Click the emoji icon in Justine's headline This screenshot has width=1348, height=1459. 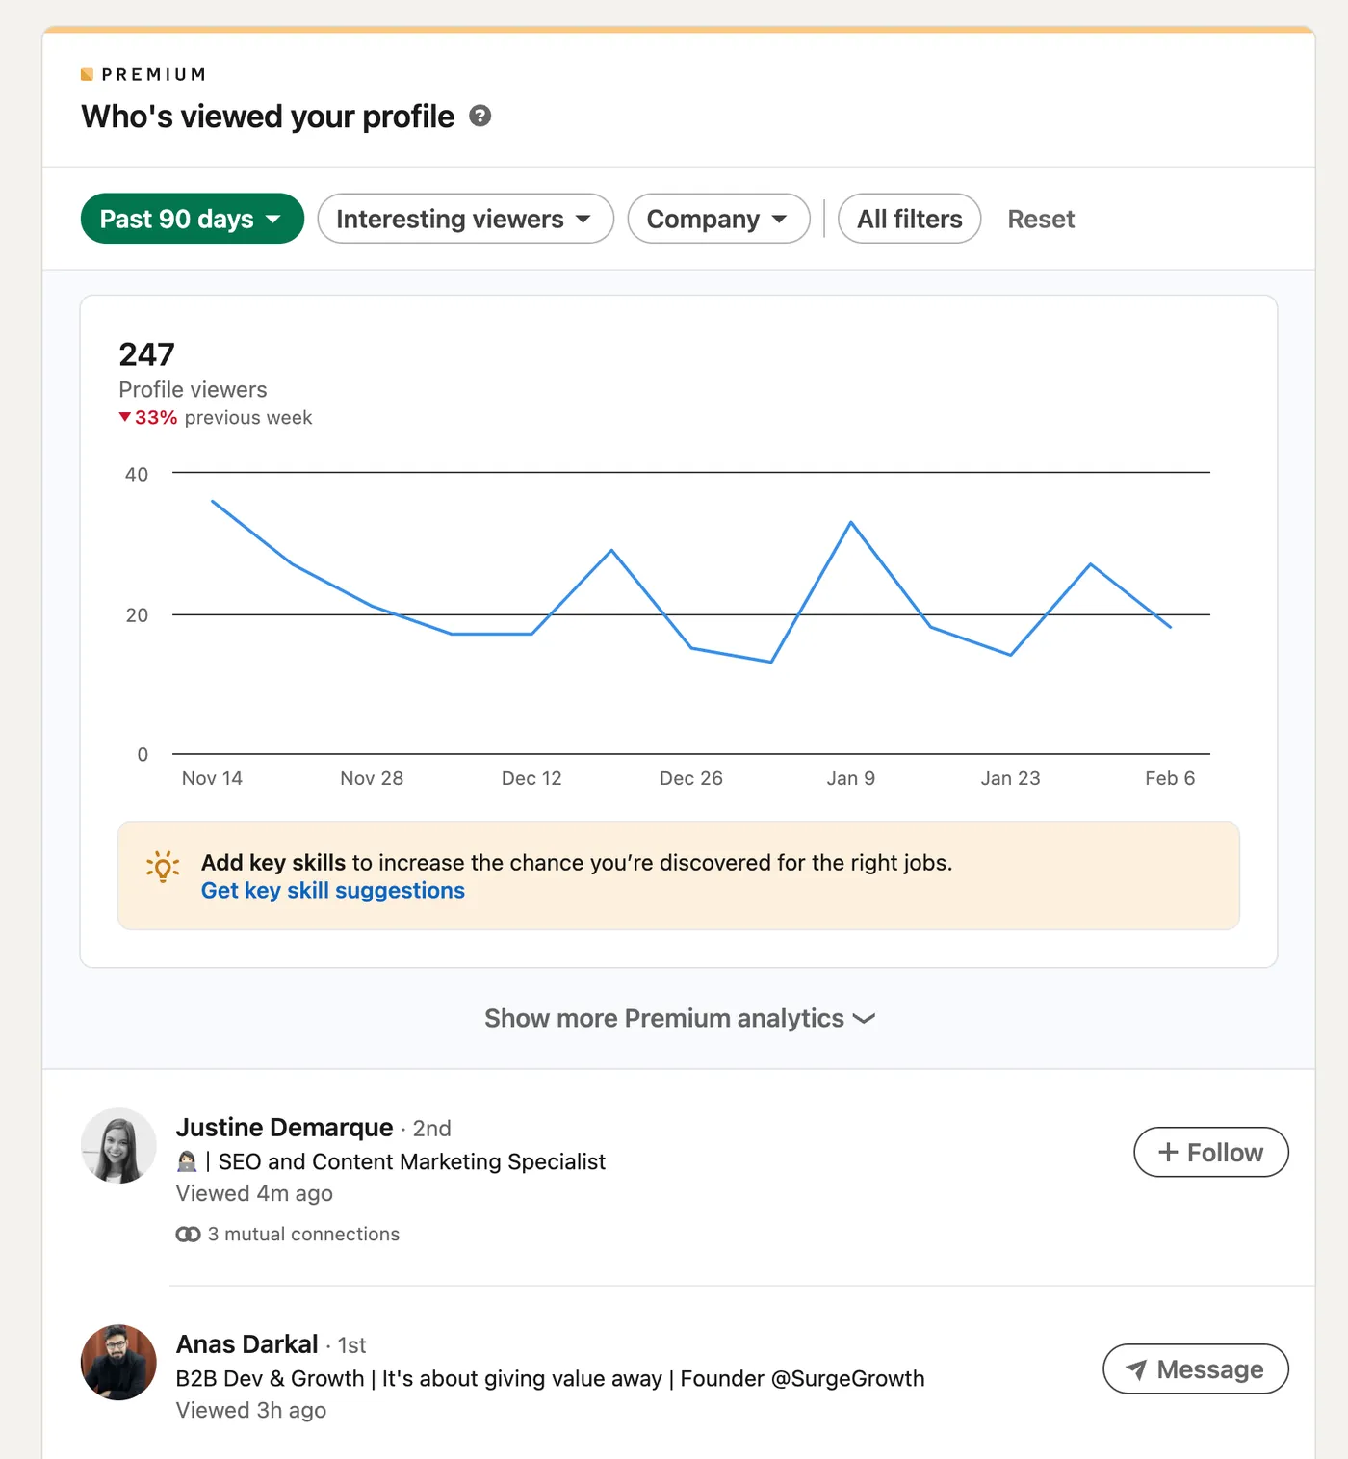[x=187, y=1161]
